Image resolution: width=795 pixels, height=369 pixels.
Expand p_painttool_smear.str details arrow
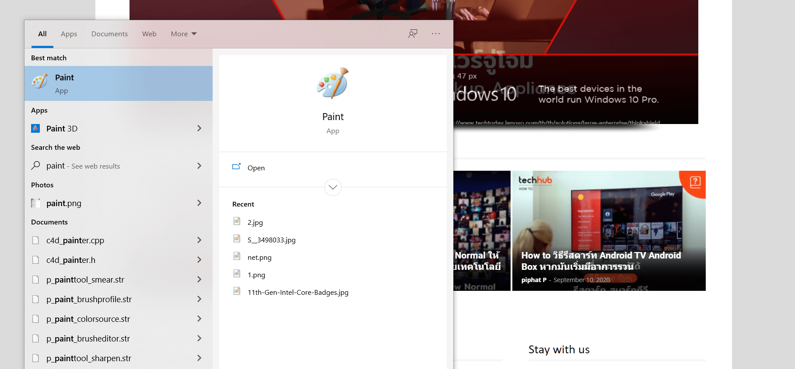199,279
